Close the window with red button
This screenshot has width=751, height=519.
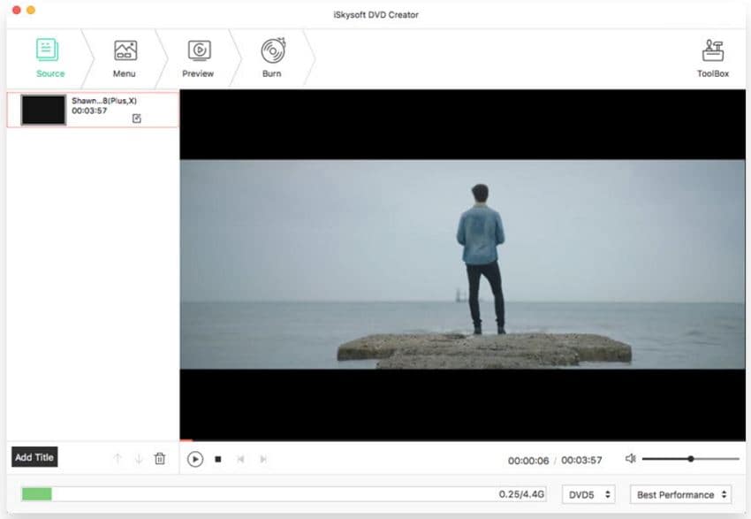click(x=16, y=10)
